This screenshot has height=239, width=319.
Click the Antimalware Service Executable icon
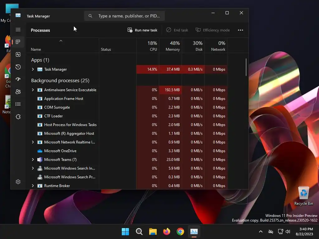(40, 90)
